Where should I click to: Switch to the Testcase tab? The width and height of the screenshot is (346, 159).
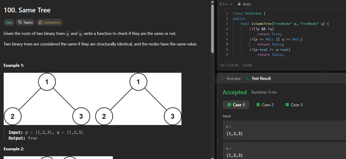tap(231, 78)
